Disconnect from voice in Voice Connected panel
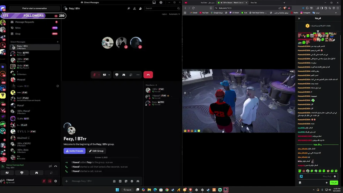Screen dimensions: 343x193 (x=56, y=166)
